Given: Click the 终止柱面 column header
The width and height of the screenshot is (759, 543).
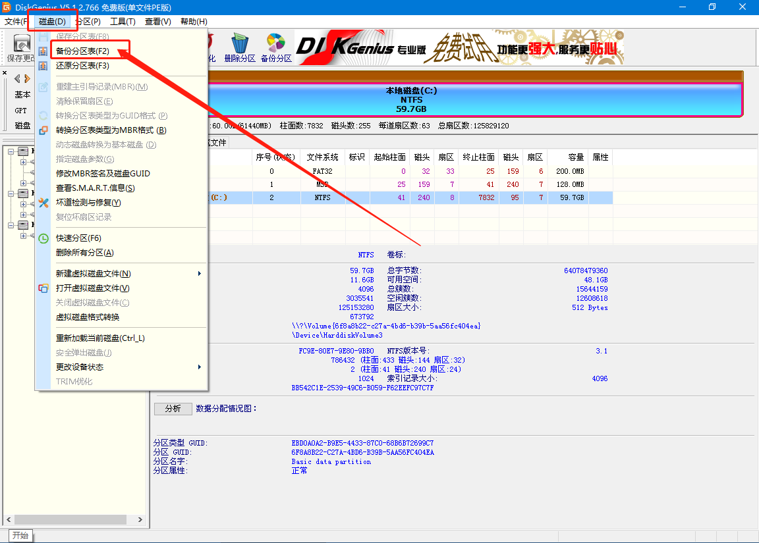Looking at the screenshot, I should [x=478, y=157].
